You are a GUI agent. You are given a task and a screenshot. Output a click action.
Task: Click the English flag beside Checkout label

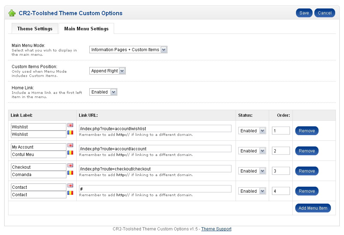[x=70, y=165]
